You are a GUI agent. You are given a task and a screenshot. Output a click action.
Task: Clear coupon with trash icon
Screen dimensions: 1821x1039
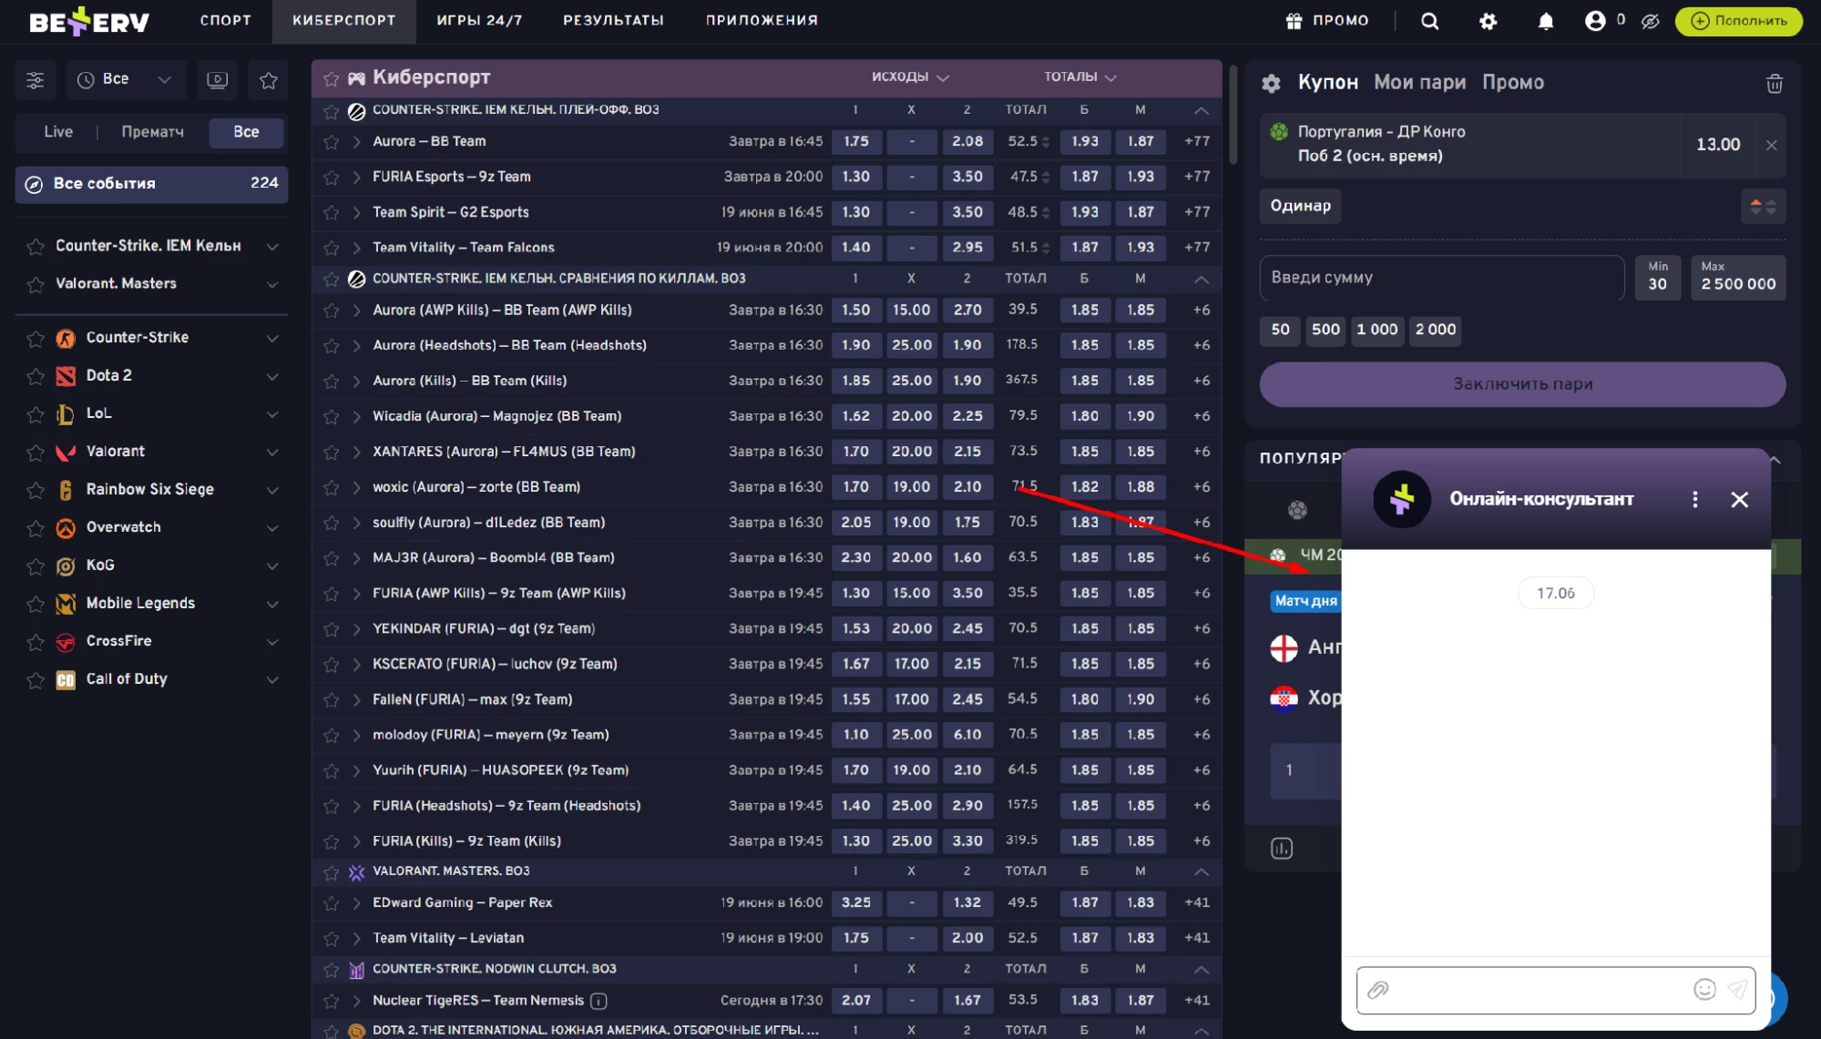[1775, 84]
